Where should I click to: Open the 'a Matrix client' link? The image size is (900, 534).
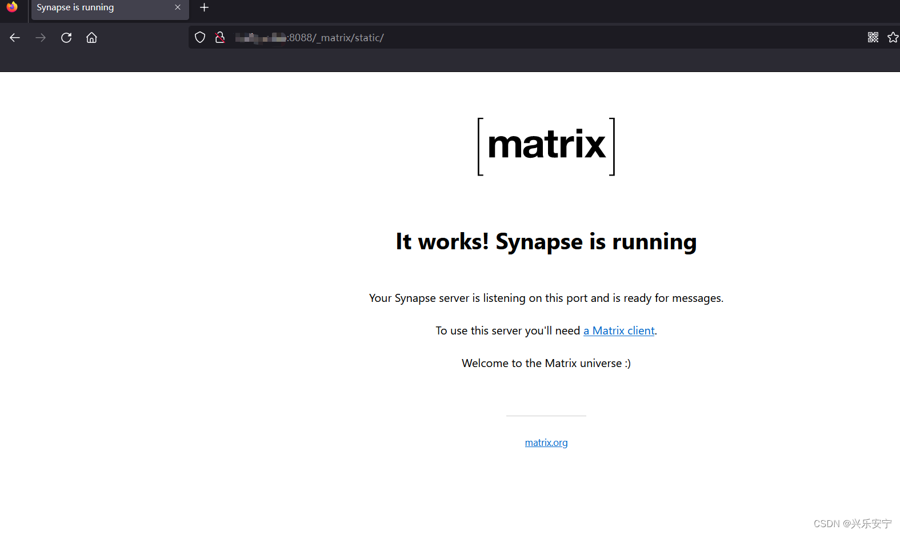coord(619,331)
